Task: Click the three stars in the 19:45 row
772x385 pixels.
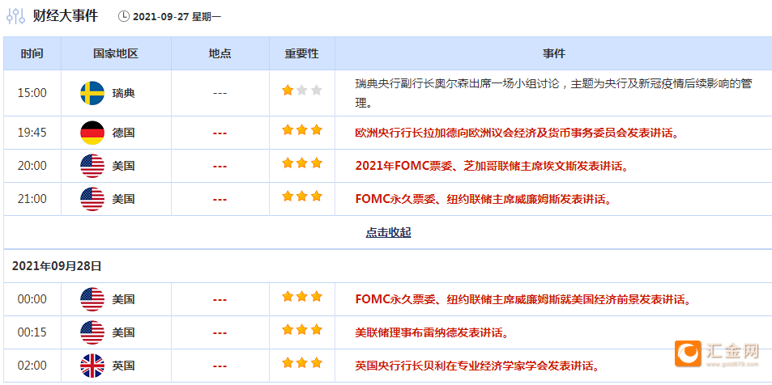Action: point(302,130)
